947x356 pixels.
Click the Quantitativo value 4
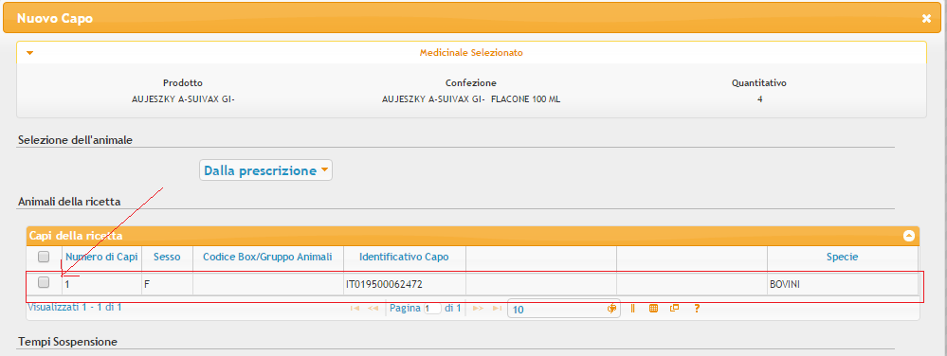(759, 99)
